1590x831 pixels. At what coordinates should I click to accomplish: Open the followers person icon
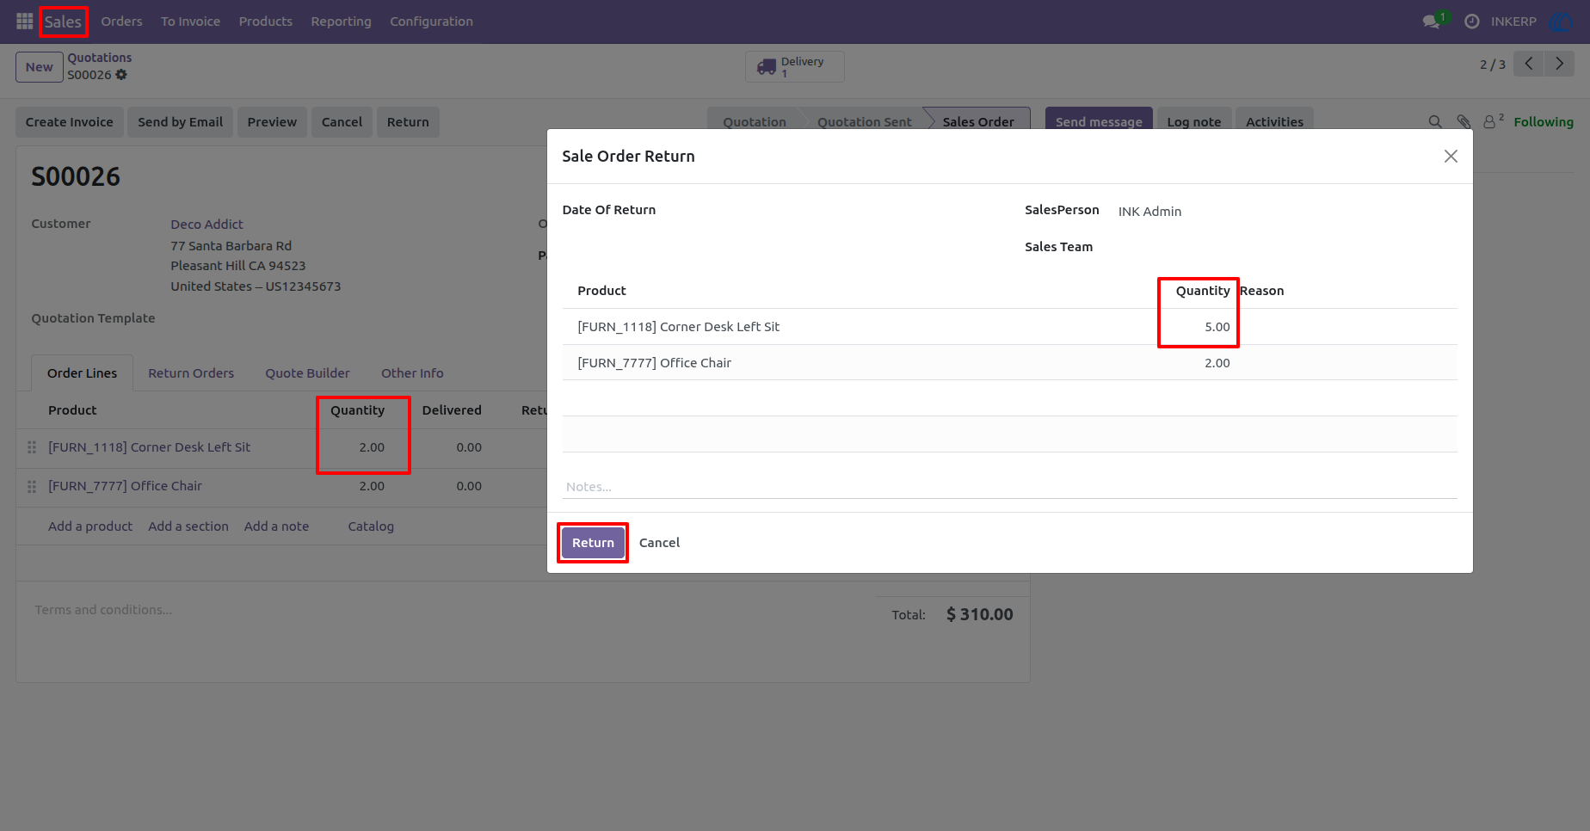coord(1493,121)
